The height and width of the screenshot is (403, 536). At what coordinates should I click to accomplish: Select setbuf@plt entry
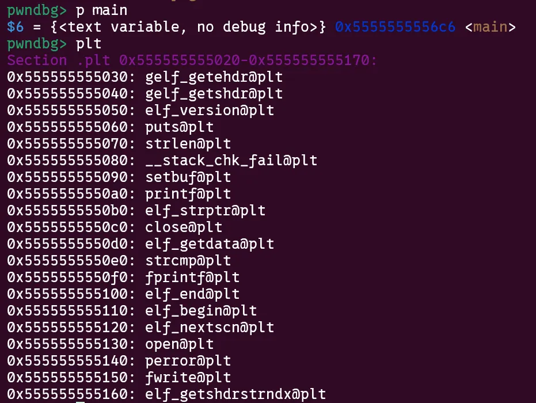point(188,177)
